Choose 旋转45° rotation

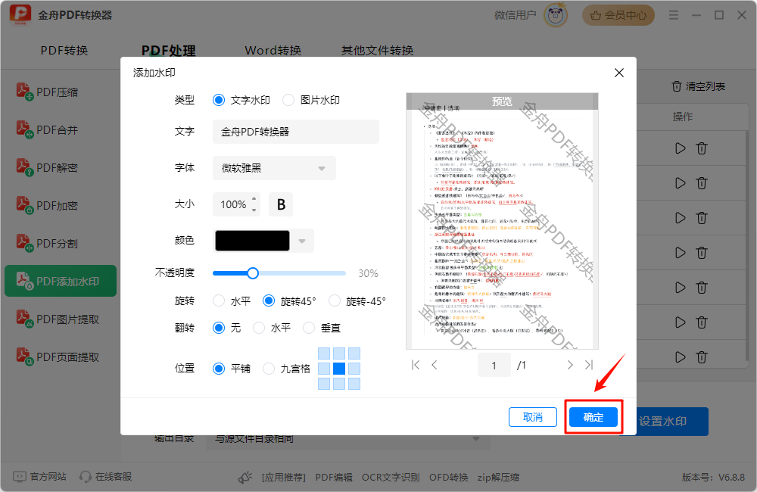(x=290, y=300)
